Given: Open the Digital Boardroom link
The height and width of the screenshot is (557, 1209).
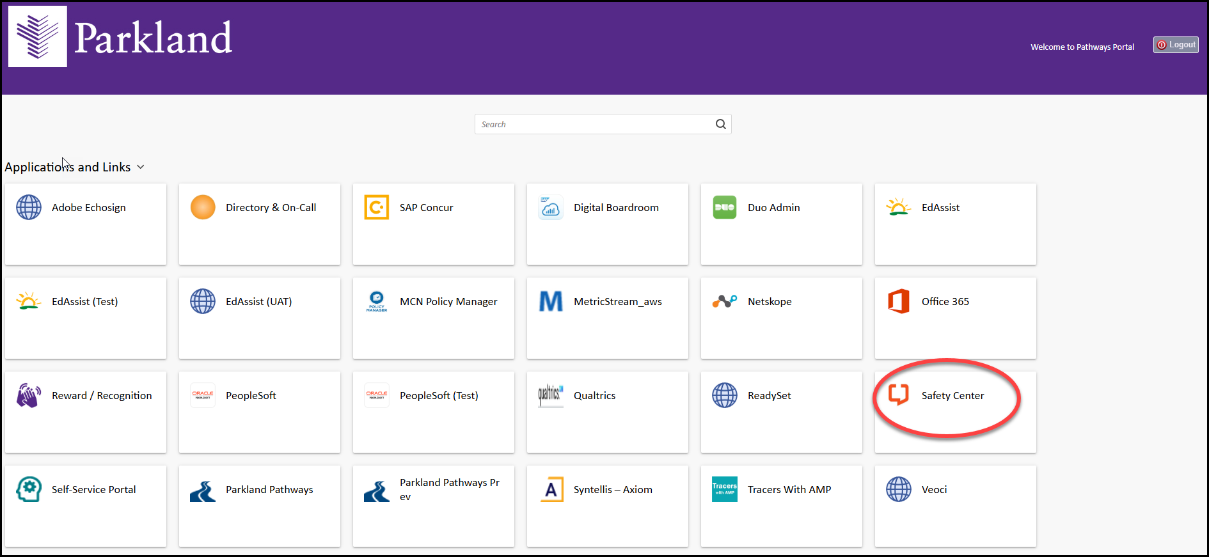Looking at the screenshot, I should tap(616, 207).
